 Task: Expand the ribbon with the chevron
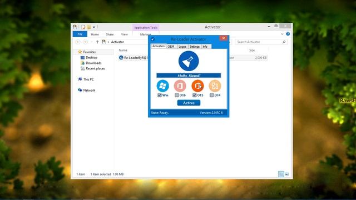click(282, 34)
